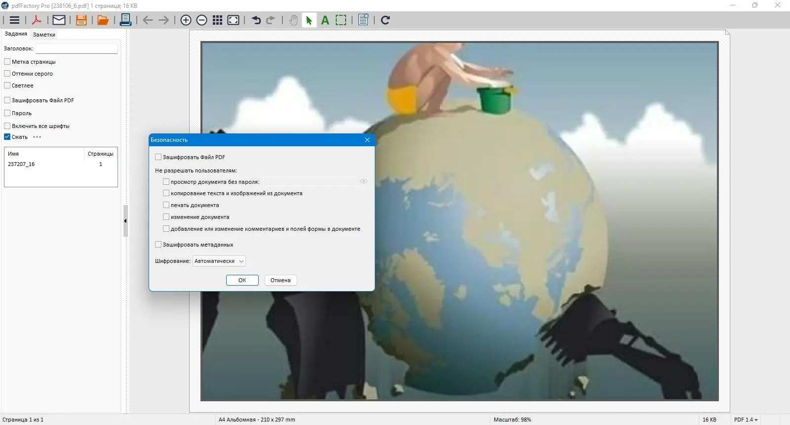
Task: Tick 'просмотр документа без пароля' checkbox
Action: 166,182
